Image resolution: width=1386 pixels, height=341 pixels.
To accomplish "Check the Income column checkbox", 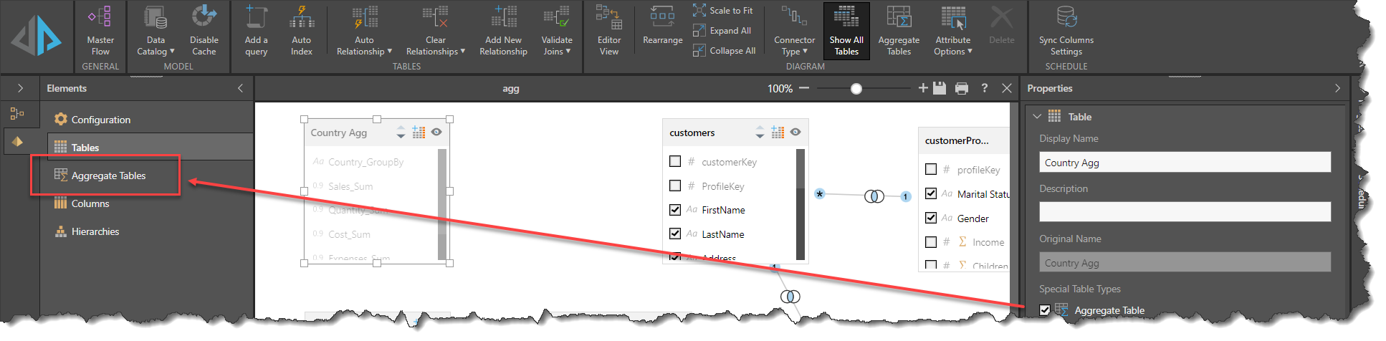I will click(931, 242).
